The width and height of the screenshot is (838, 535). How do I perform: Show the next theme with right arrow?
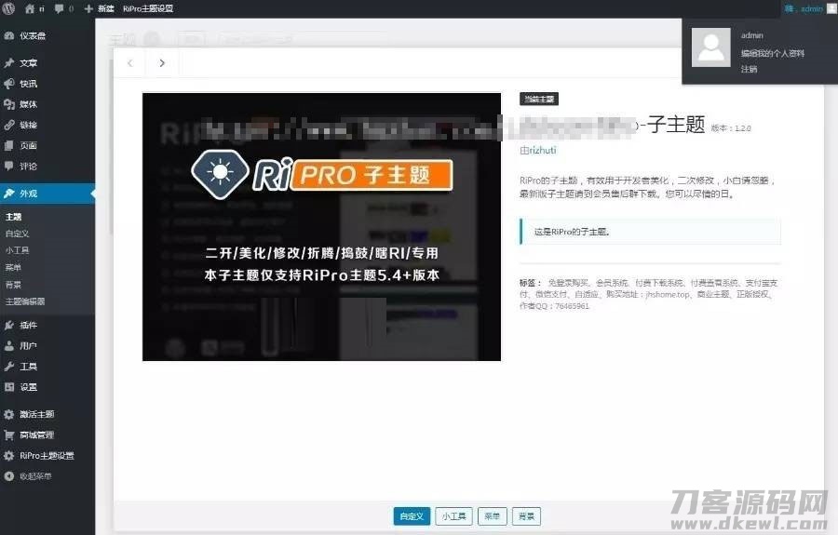coord(162,63)
